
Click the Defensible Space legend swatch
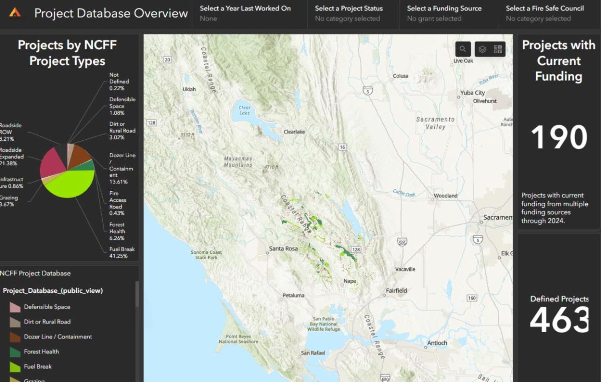coord(15,307)
